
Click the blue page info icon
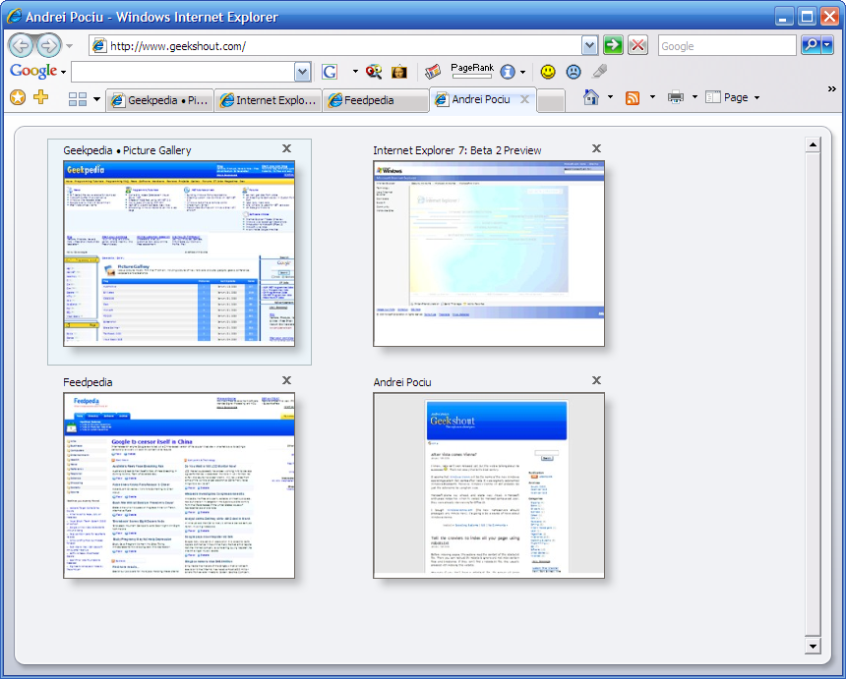click(508, 72)
